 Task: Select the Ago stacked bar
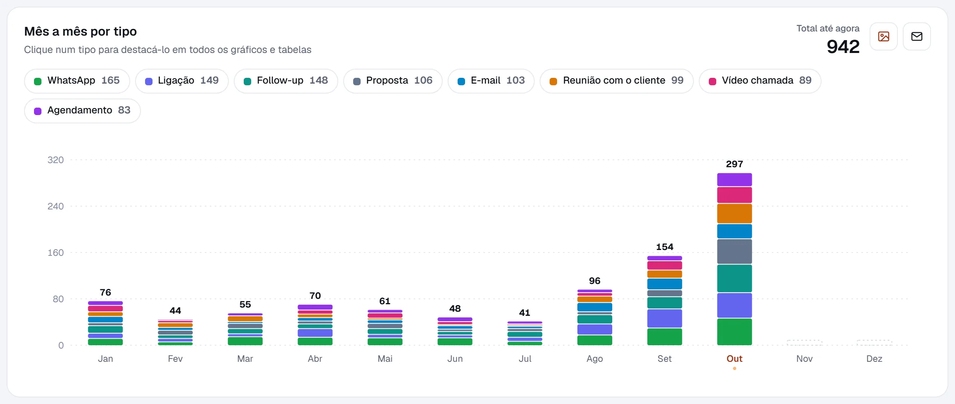pyautogui.click(x=595, y=317)
